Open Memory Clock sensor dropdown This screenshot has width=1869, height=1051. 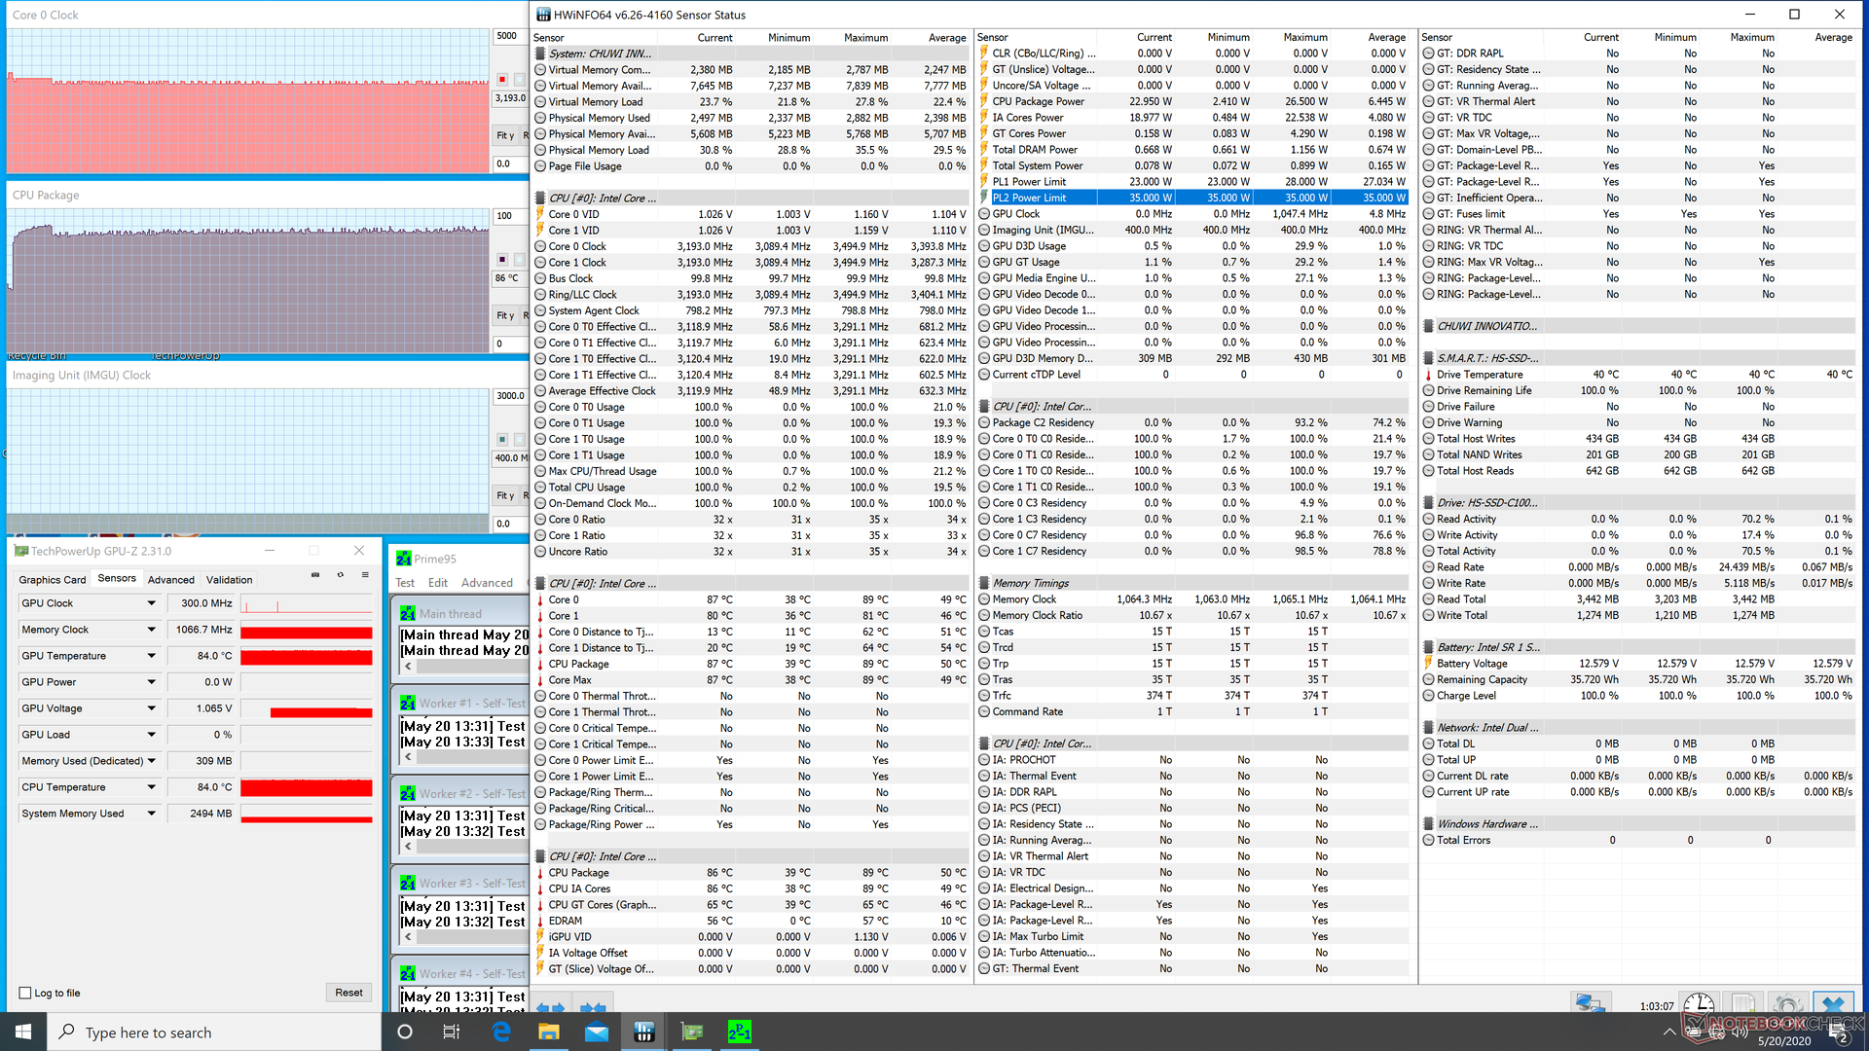(x=151, y=630)
